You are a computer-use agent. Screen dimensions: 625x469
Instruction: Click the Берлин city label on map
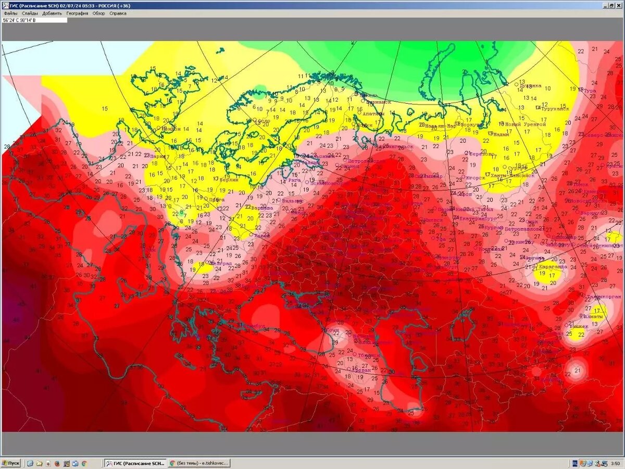229,179
